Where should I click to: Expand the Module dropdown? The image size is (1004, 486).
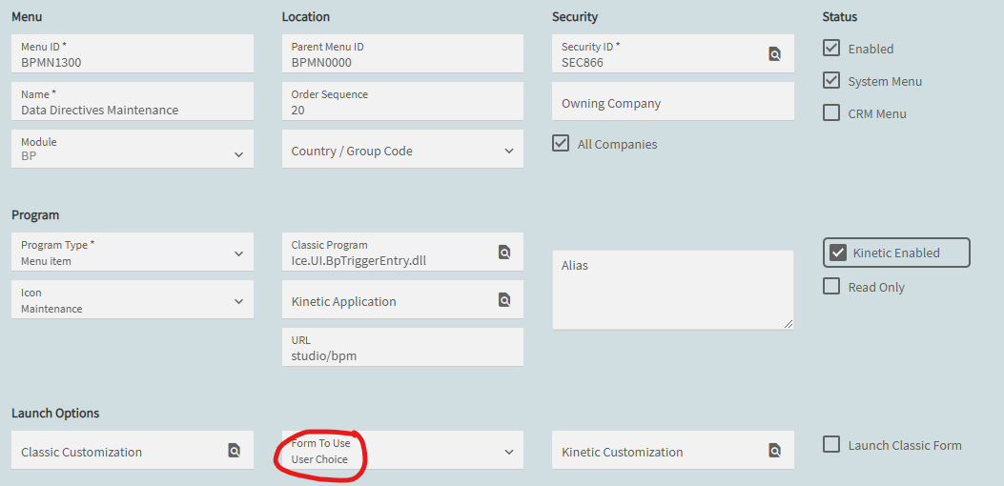click(x=133, y=149)
